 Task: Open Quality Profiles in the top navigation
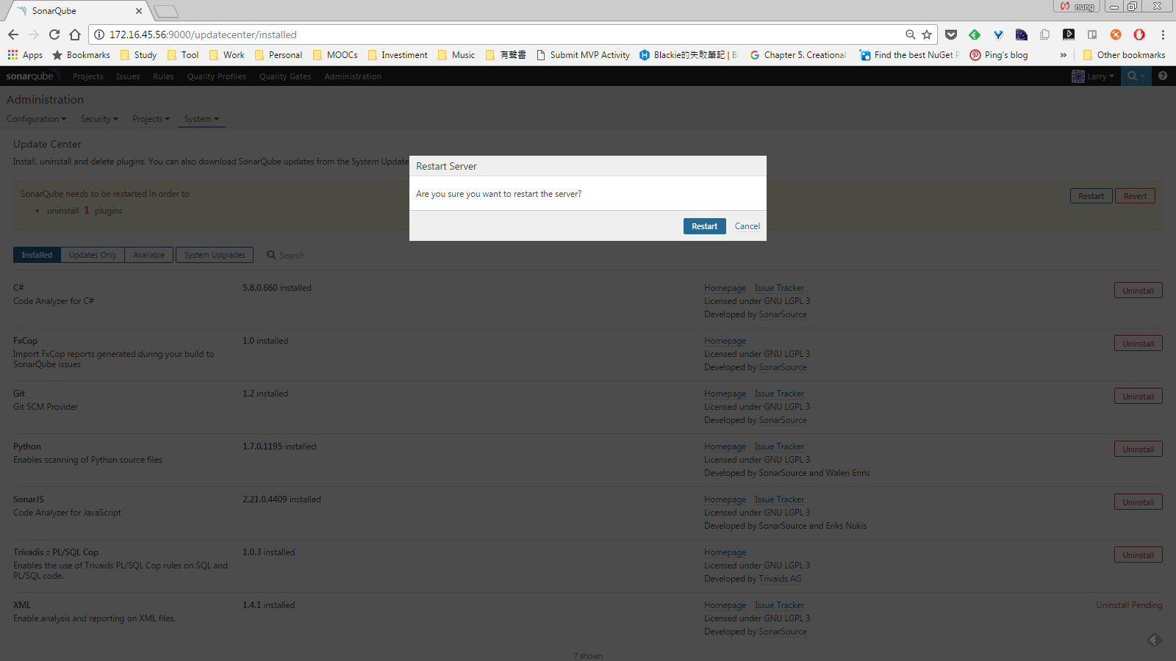(216, 76)
